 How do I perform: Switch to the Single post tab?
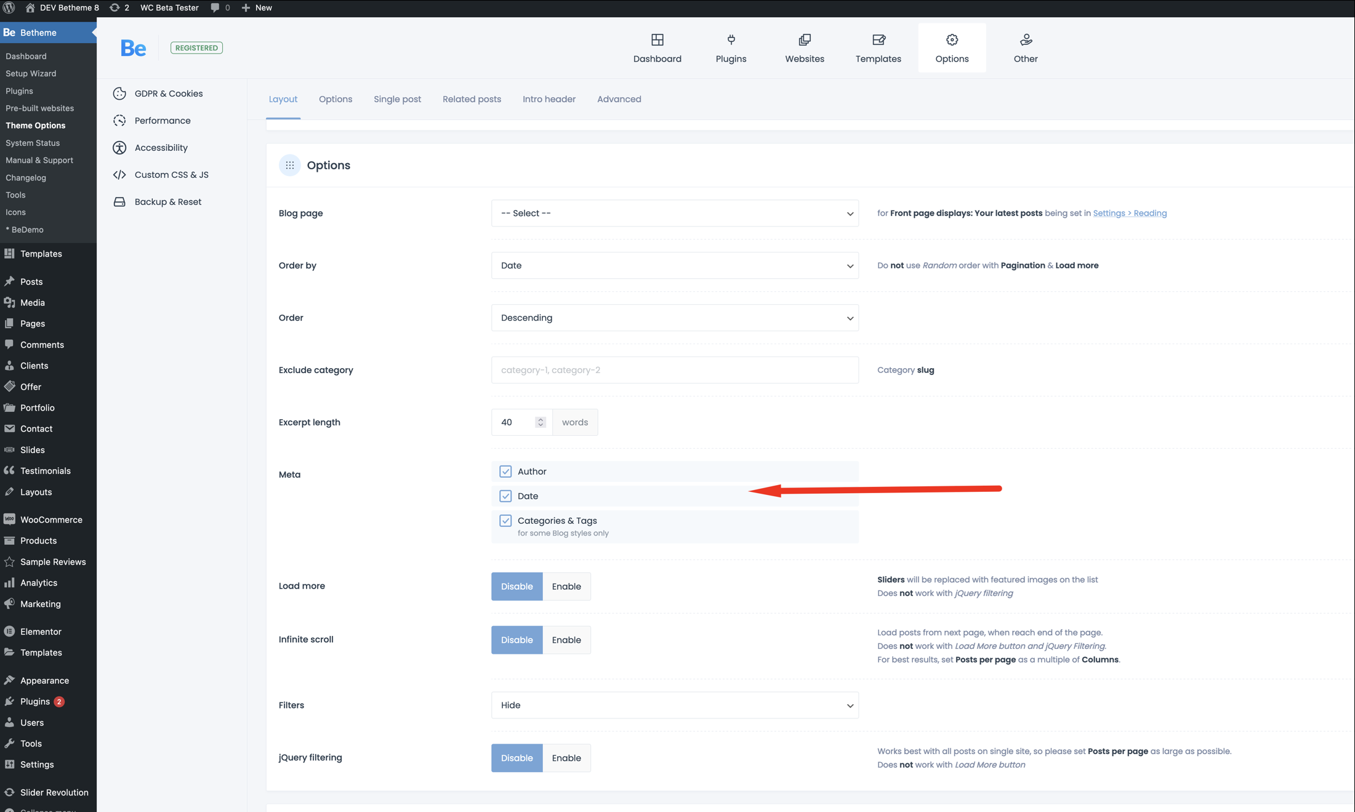click(397, 99)
